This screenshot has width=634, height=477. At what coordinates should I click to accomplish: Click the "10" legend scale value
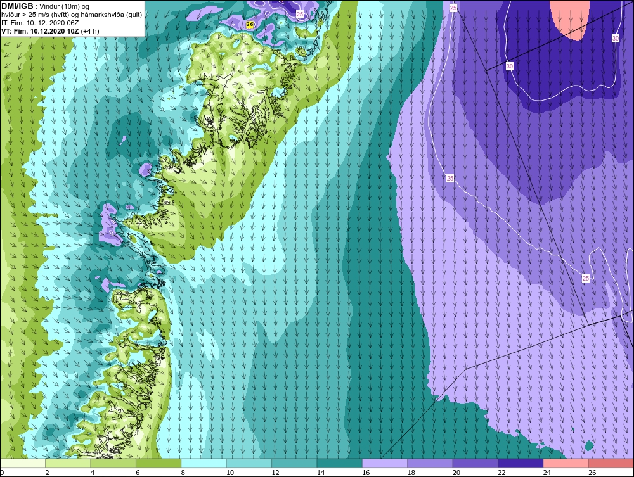pos(230,473)
